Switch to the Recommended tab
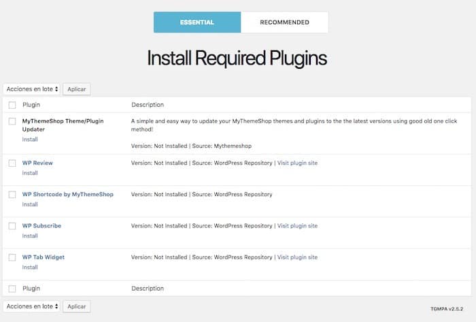 pos(284,22)
